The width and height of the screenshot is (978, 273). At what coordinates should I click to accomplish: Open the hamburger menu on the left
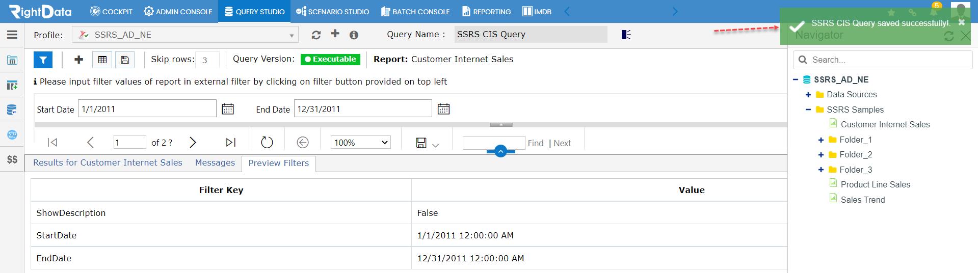click(x=12, y=35)
